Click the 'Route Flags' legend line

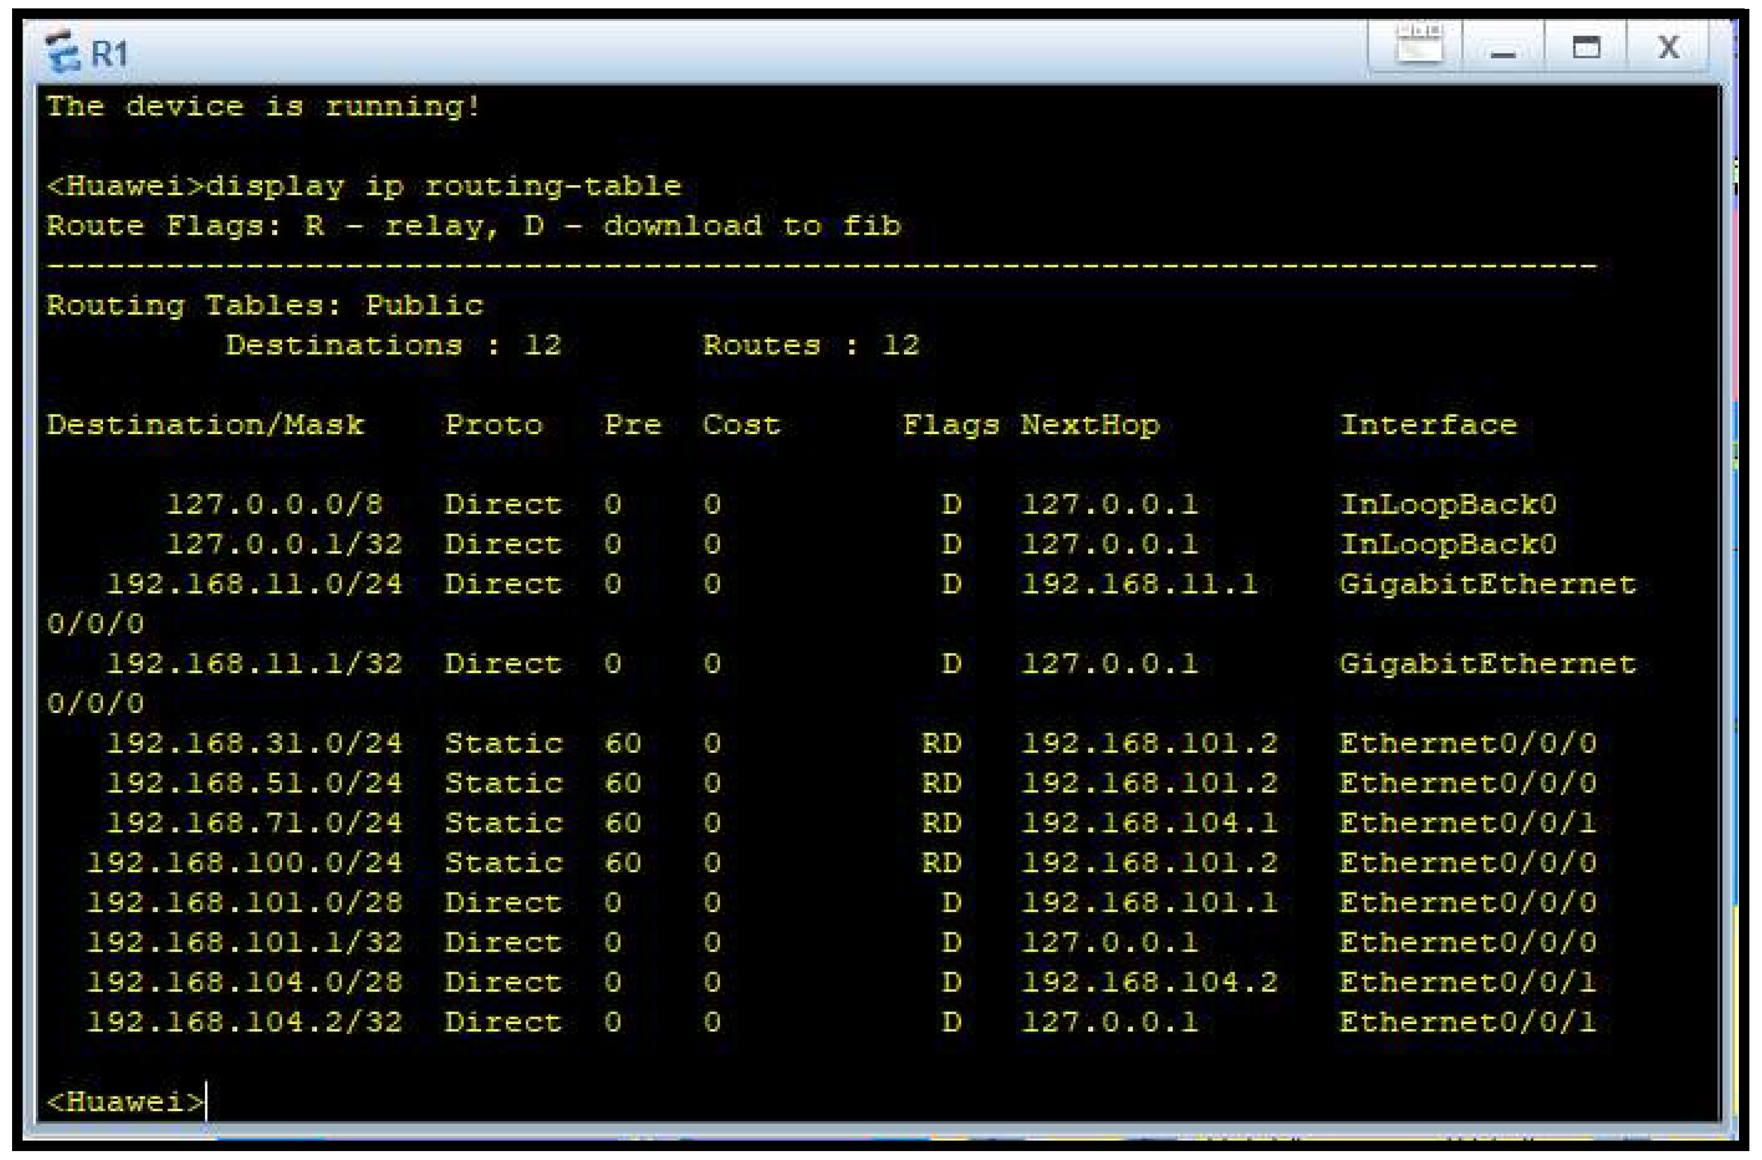pyautogui.click(x=474, y=226)
